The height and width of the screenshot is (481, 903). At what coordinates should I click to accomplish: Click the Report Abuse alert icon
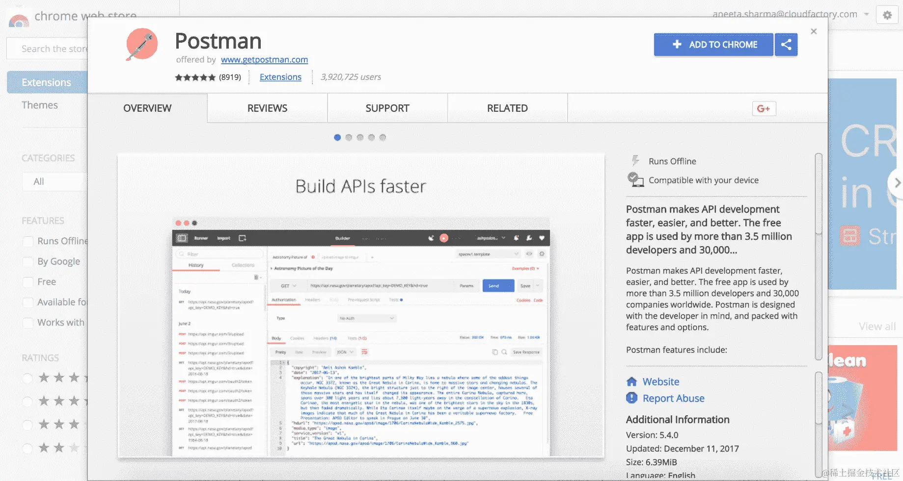click(632, 398)
